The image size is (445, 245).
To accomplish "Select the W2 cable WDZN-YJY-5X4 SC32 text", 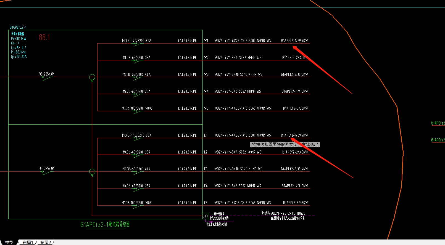I will tap(230, 58).
